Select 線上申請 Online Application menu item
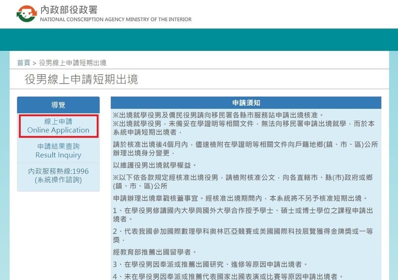Viewport: 398px width, 280px height. [x=58, y=126]
